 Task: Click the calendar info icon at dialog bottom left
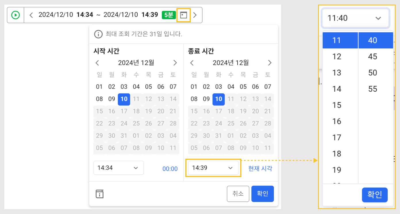click(99, 194)
